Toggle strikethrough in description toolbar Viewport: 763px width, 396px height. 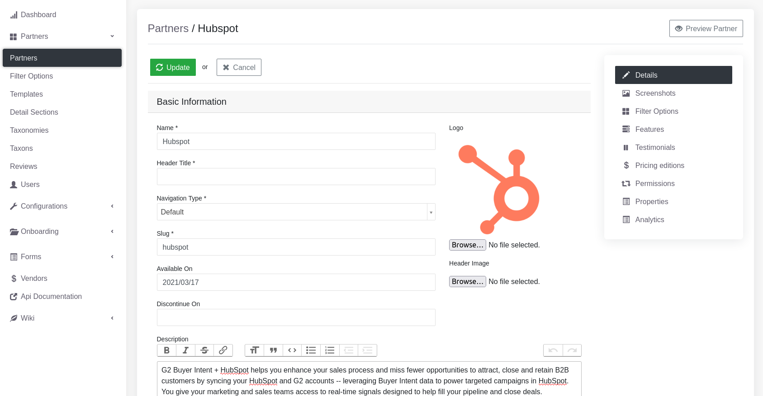point(204,350)
